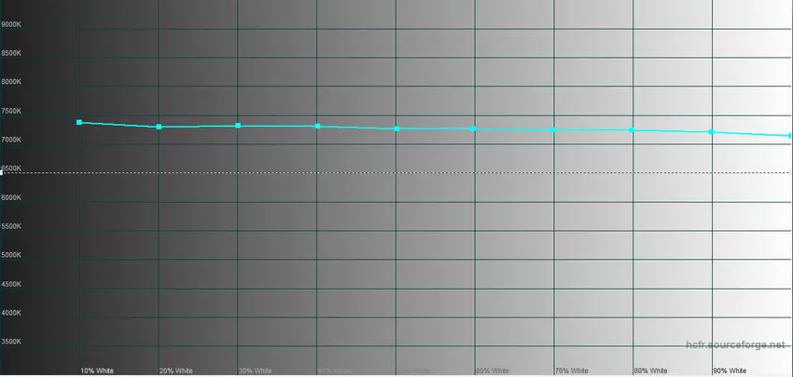The width and height of the screenshot is (793, 377).
Task: Select the cyan marker above 20% White
Action: pos(159,127)
